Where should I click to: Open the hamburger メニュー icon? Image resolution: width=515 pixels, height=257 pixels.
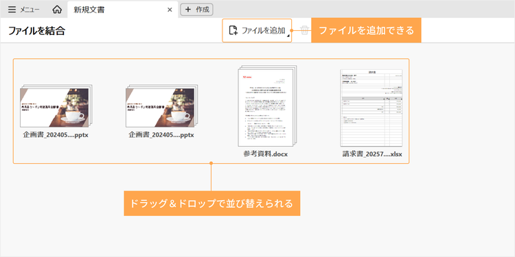pos(12,10)
